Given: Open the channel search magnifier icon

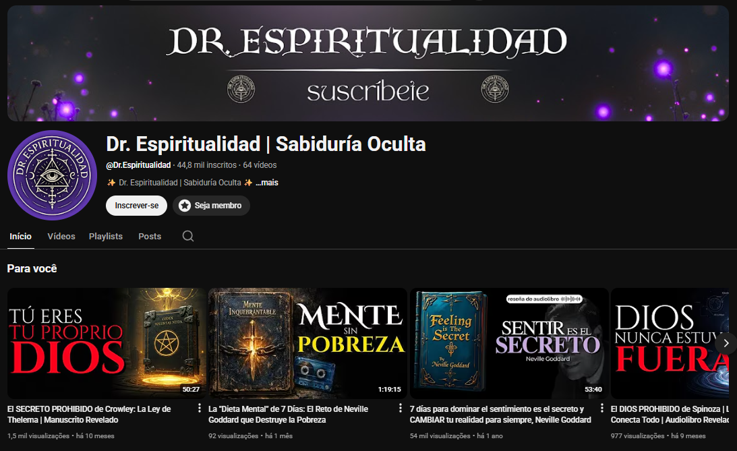Looking at the screenshot, I should [188, 236].
